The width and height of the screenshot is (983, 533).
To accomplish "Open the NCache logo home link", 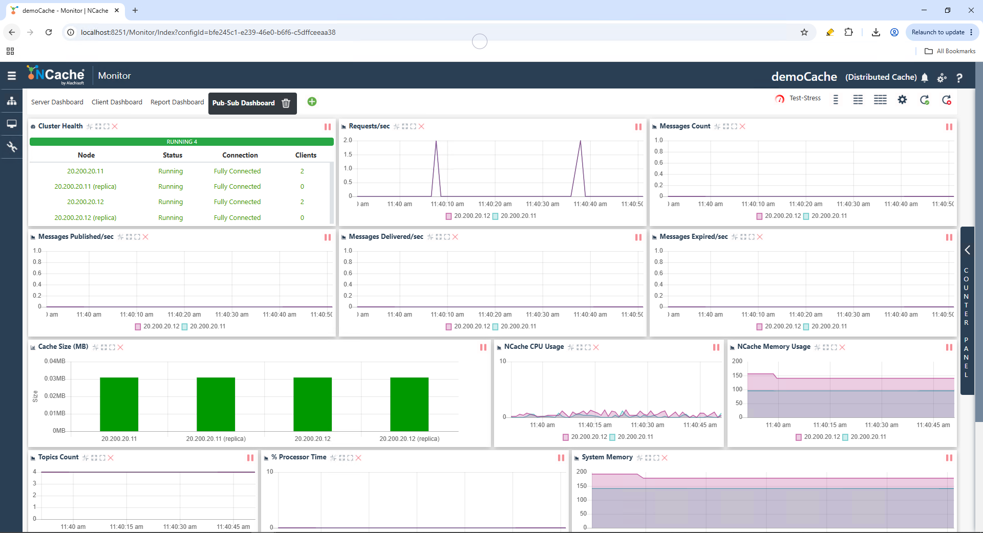I will [55, 75].
